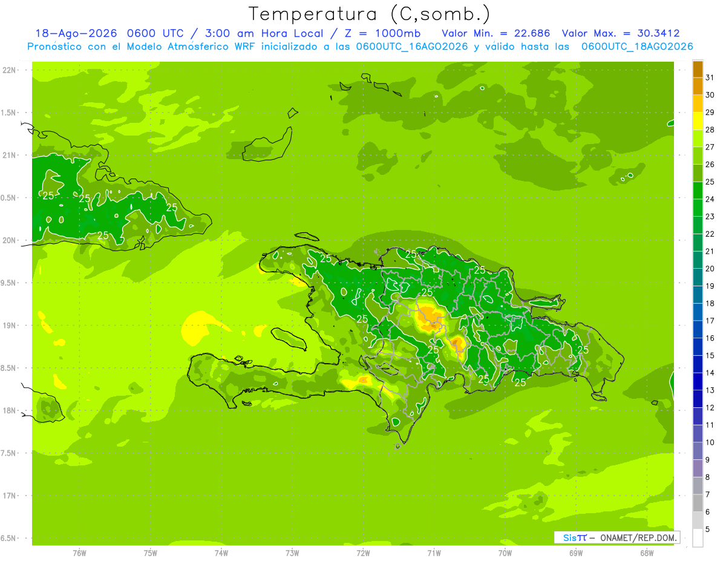Click the title "Temperatura (C,somb.)"
Screen dimensions: 726x561
point(369,14)
